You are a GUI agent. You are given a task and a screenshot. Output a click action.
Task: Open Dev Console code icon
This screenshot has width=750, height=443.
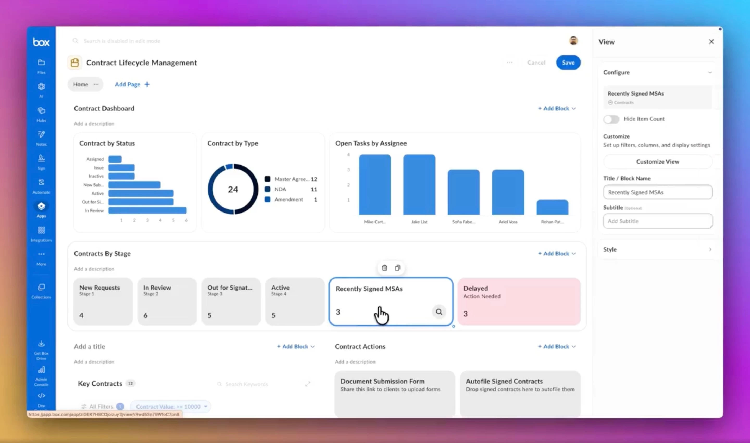(41, 396)
